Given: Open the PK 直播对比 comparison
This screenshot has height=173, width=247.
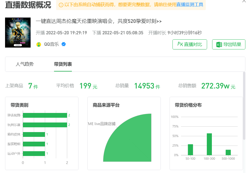Looking at the screenshot, I should coord(190,44).
